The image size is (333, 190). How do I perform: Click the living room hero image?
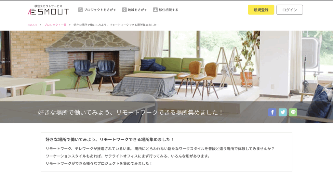click(x=166, y=66)
